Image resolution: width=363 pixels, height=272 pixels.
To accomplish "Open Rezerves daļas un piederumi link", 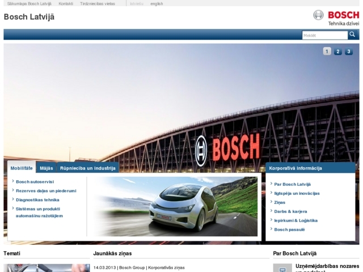I will click(46, 191).
